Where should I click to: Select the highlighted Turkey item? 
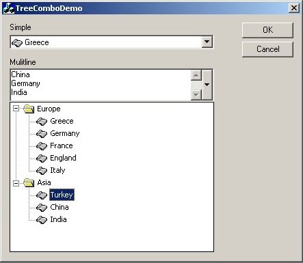[62, 195]
